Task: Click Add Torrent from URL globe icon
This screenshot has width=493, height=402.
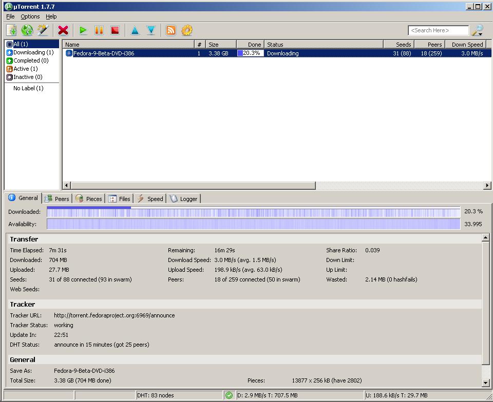Action: pos(27,30)
